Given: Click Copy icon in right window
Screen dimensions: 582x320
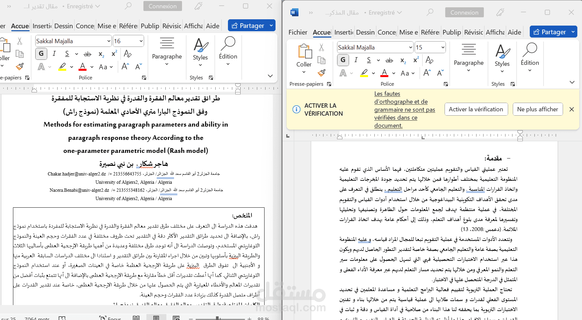Looking at the screenshot, I should [x=321, y=60].
